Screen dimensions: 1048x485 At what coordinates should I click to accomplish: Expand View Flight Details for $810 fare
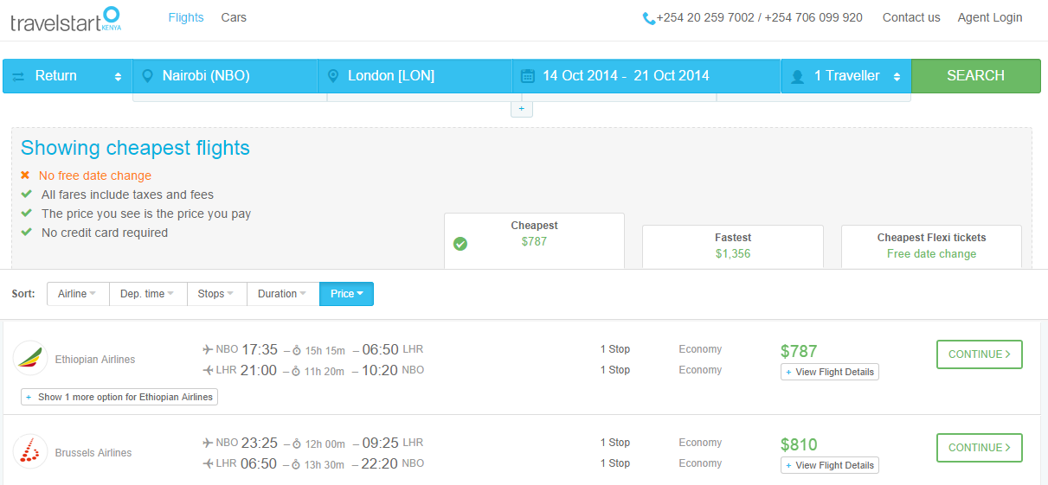pyautogui.click(x=830, y=465)
